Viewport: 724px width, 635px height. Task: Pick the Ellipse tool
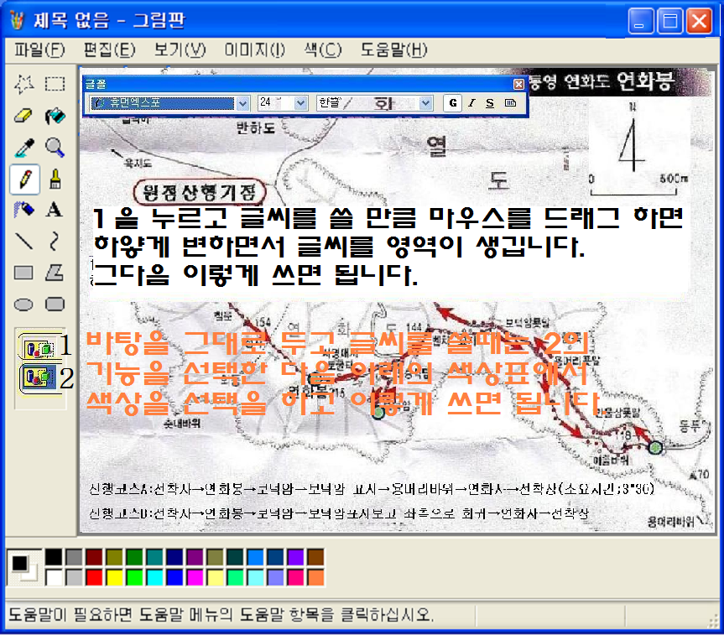coord(23,304)
